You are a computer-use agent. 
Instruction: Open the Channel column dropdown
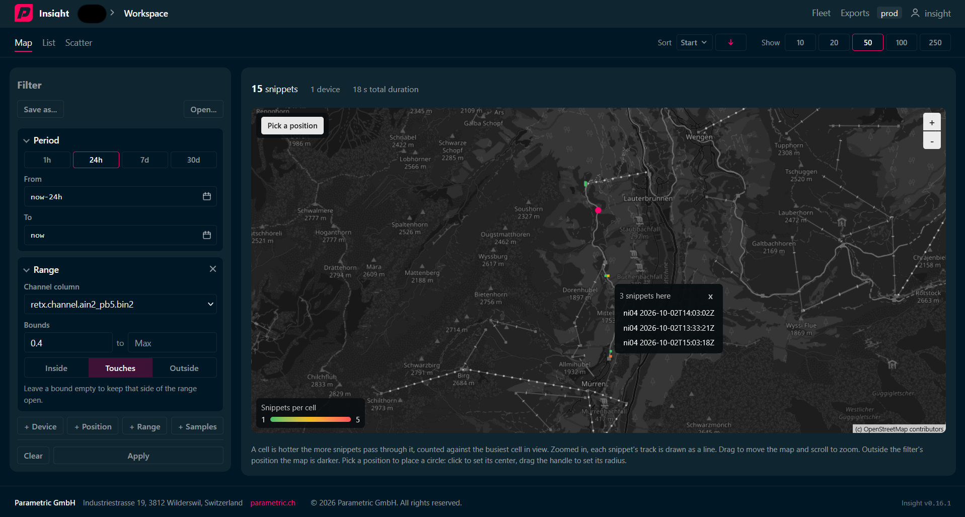(120, 304)
